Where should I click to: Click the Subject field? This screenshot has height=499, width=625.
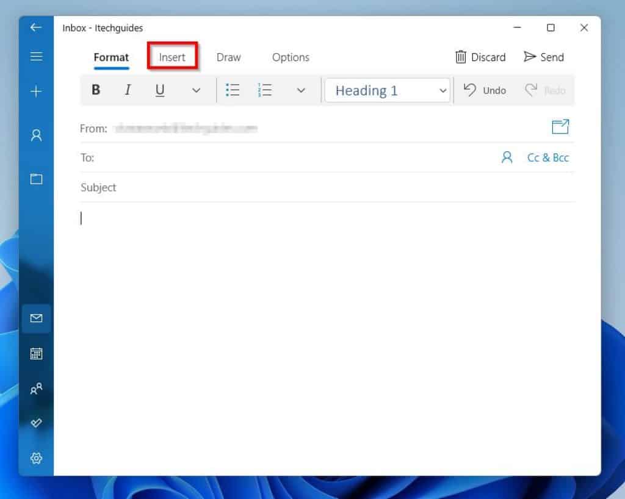327,187
